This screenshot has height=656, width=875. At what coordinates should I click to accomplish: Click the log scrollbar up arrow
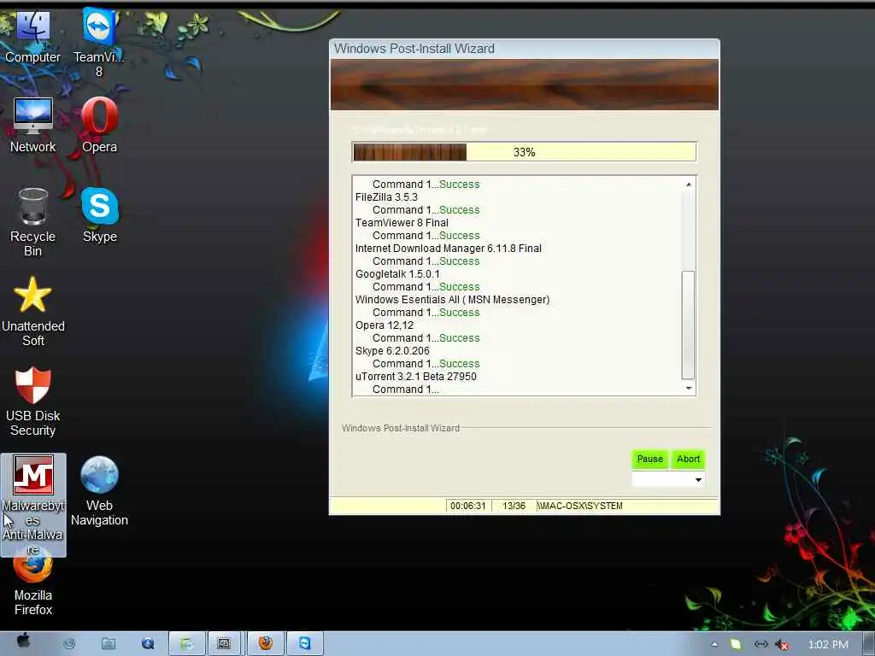[x=689, y=184]
